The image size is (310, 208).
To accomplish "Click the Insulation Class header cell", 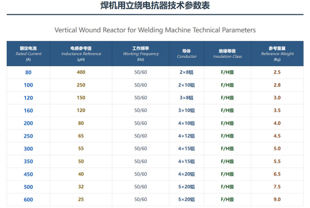I will pyautogui.click(x=227, y=53).
